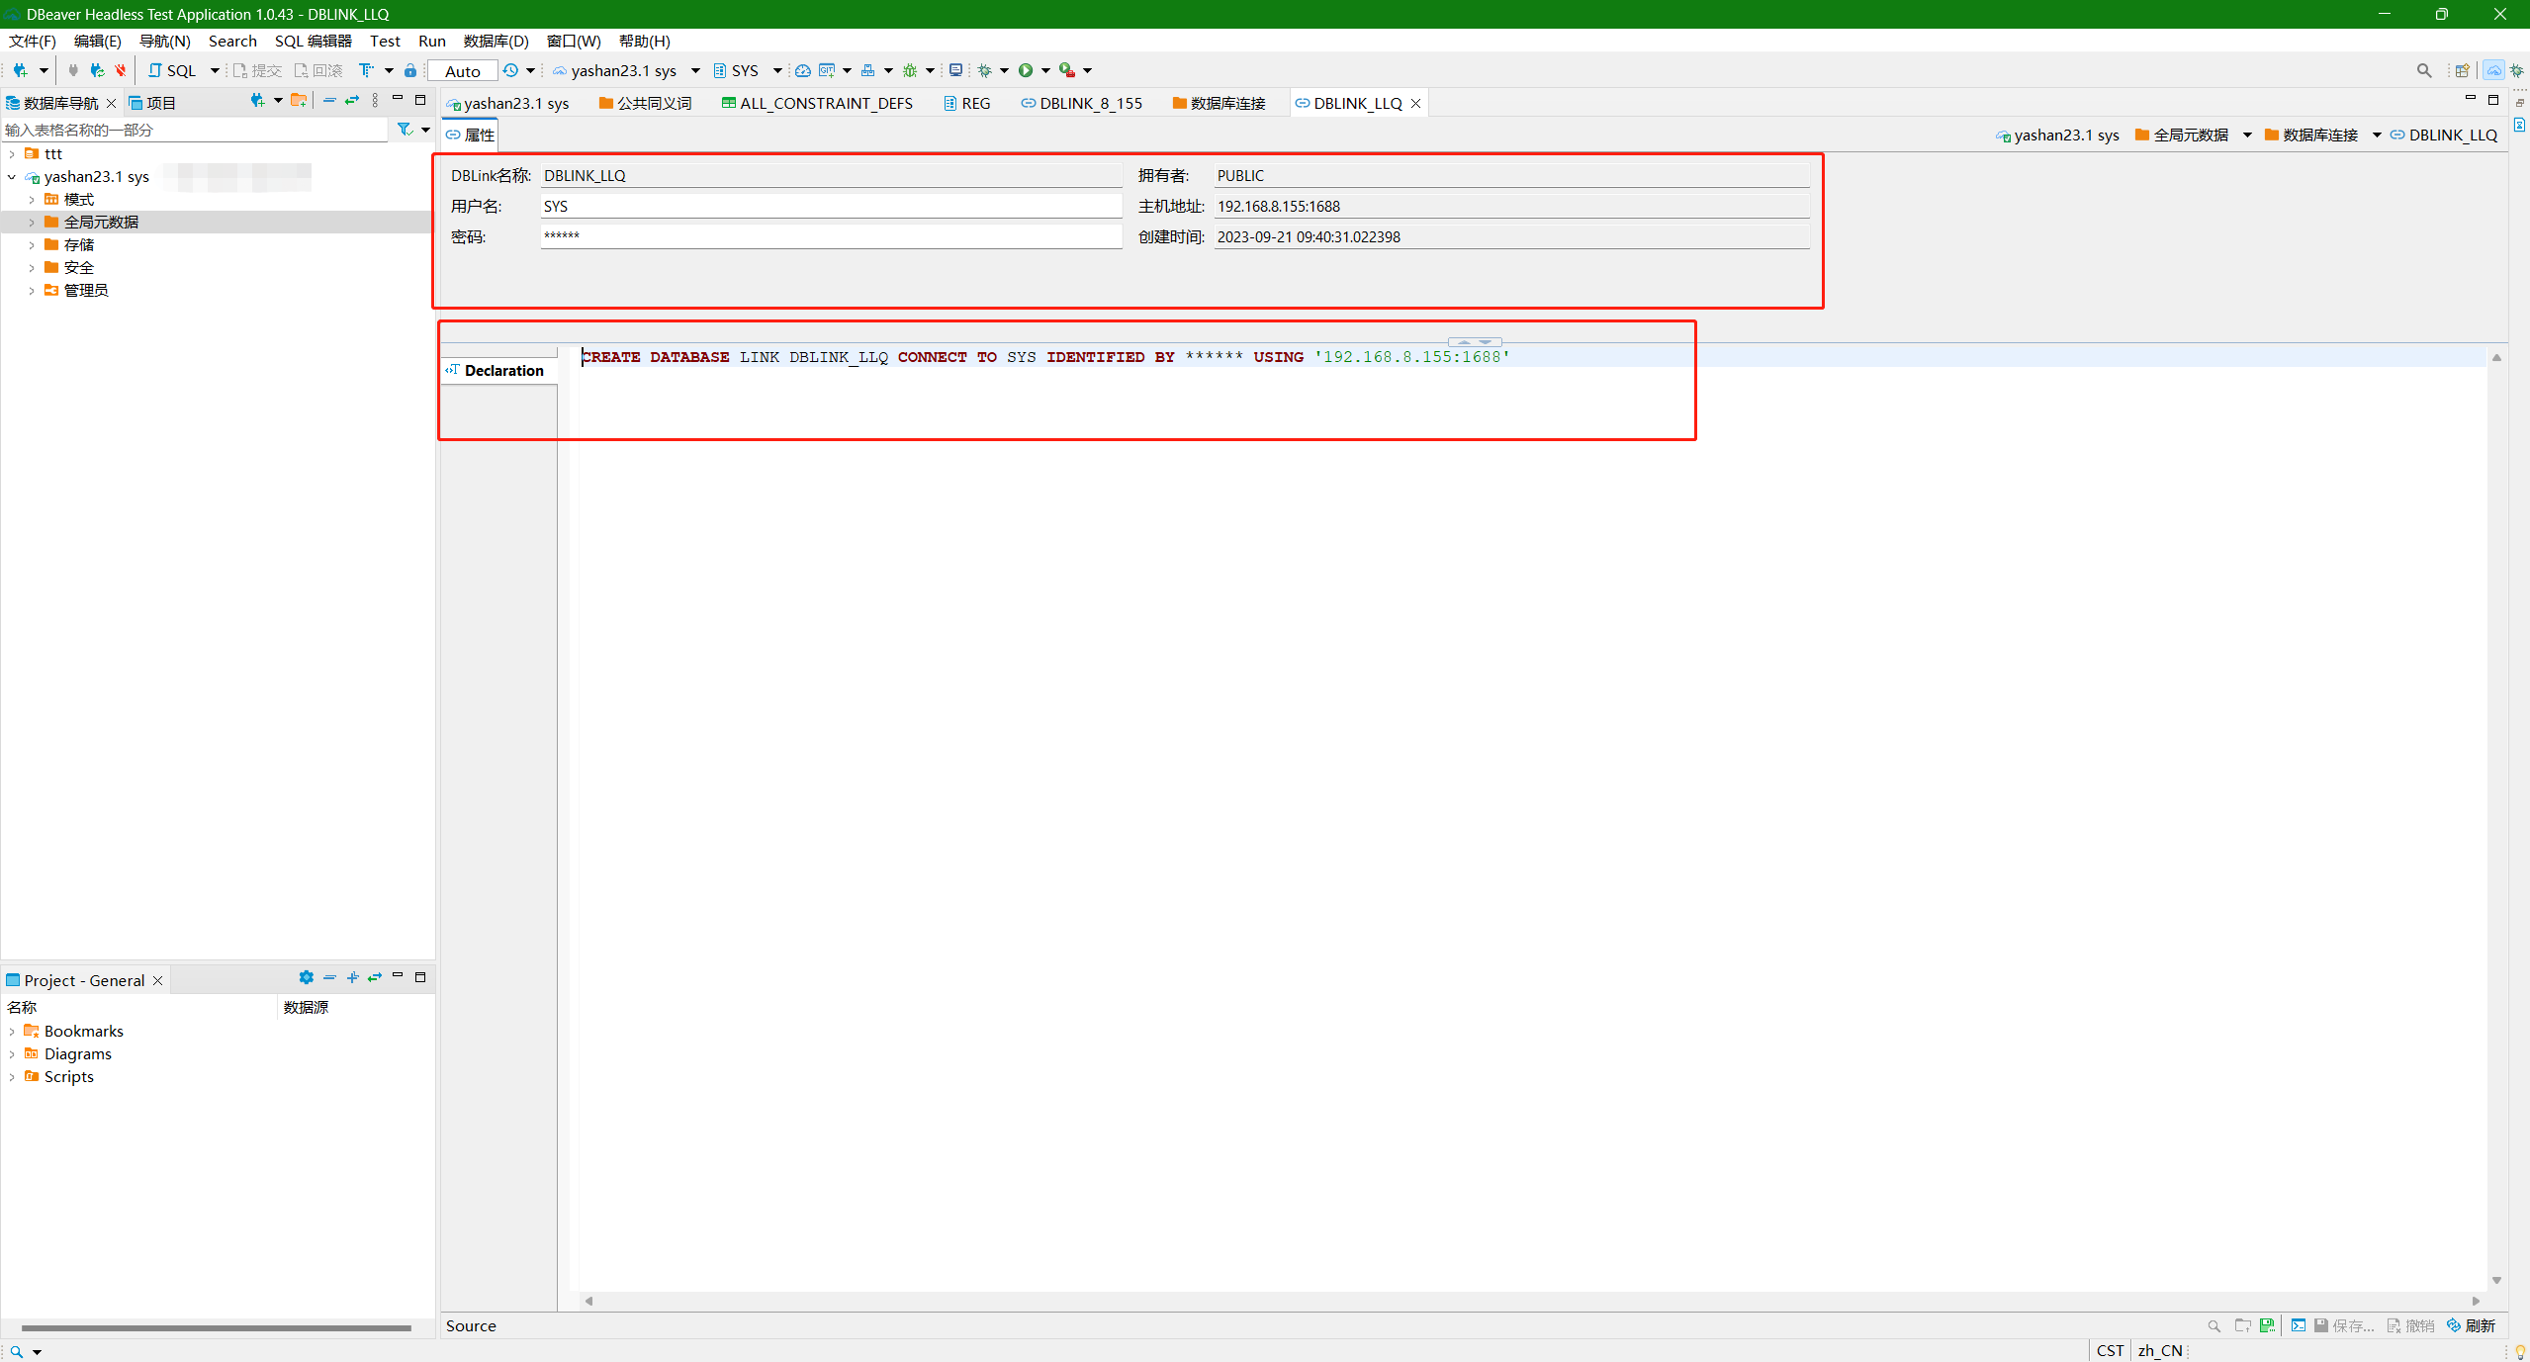Click into the DBLink名称 field

pyautogui.click(x=831, y=175)
